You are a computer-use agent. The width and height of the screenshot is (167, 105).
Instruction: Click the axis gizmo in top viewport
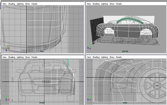(7, 49)
